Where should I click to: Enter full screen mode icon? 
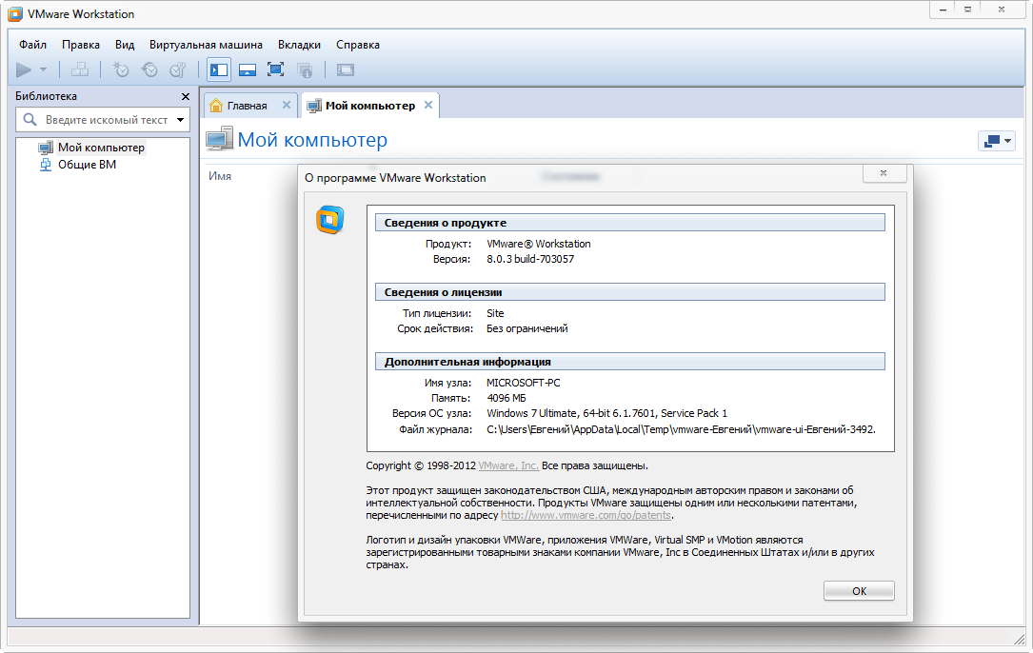(x=276, y=69)
